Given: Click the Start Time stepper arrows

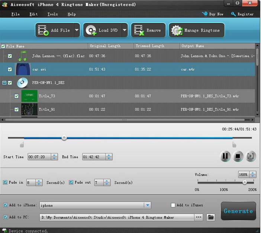Looking at the screenshot, I should 54,156.
